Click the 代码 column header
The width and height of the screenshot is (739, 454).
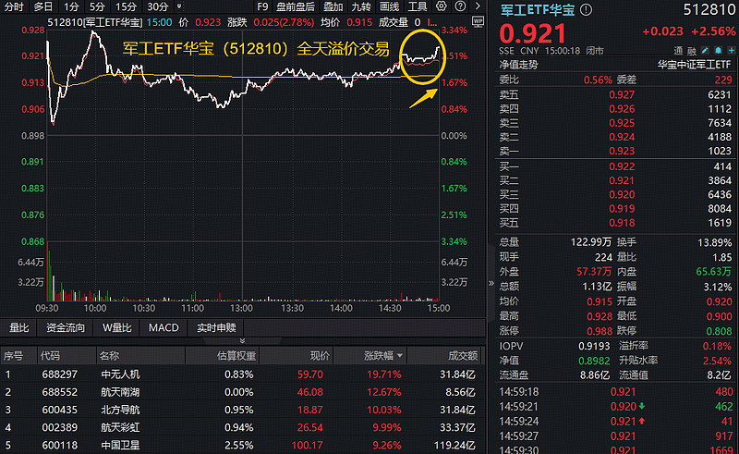pyautogui.click(x=51, y=356)
